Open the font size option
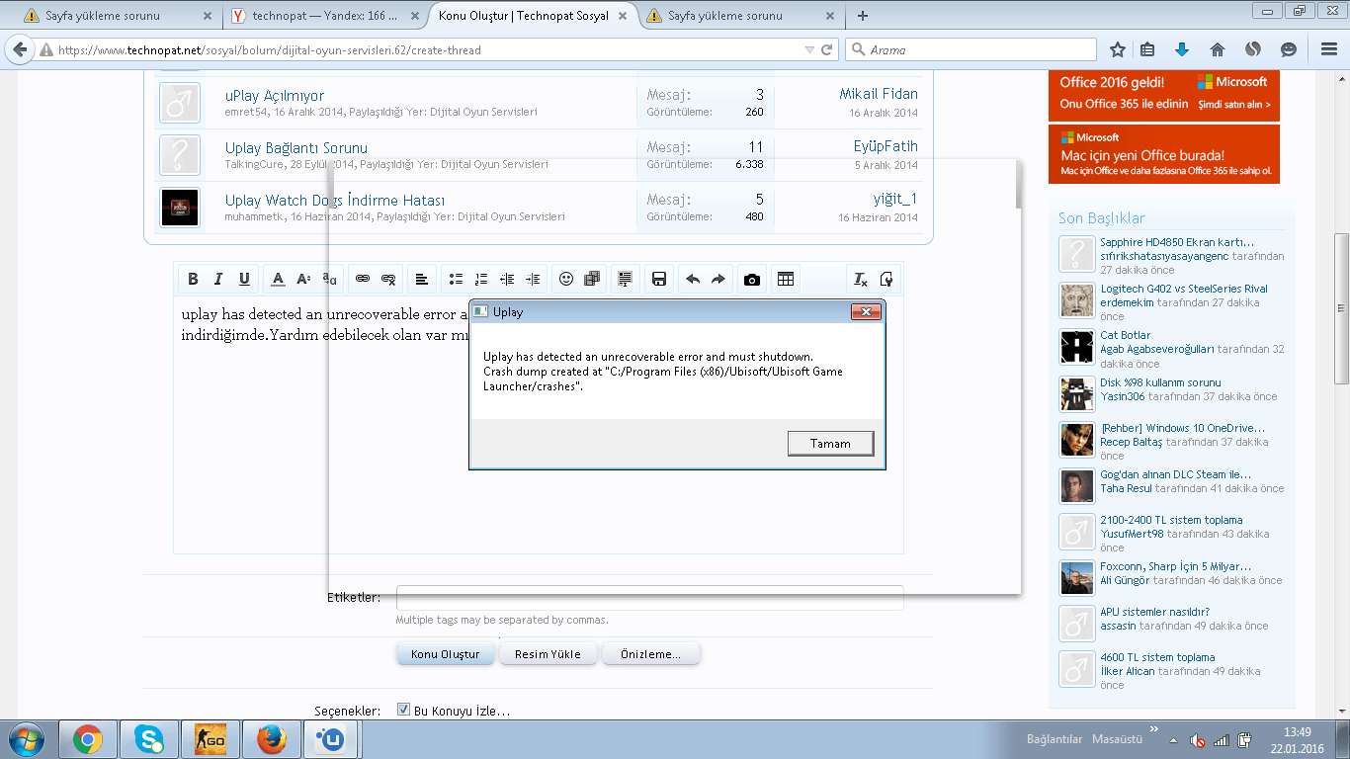Image resolution: width=1350 pixels, height=759 pixels. 304,280
